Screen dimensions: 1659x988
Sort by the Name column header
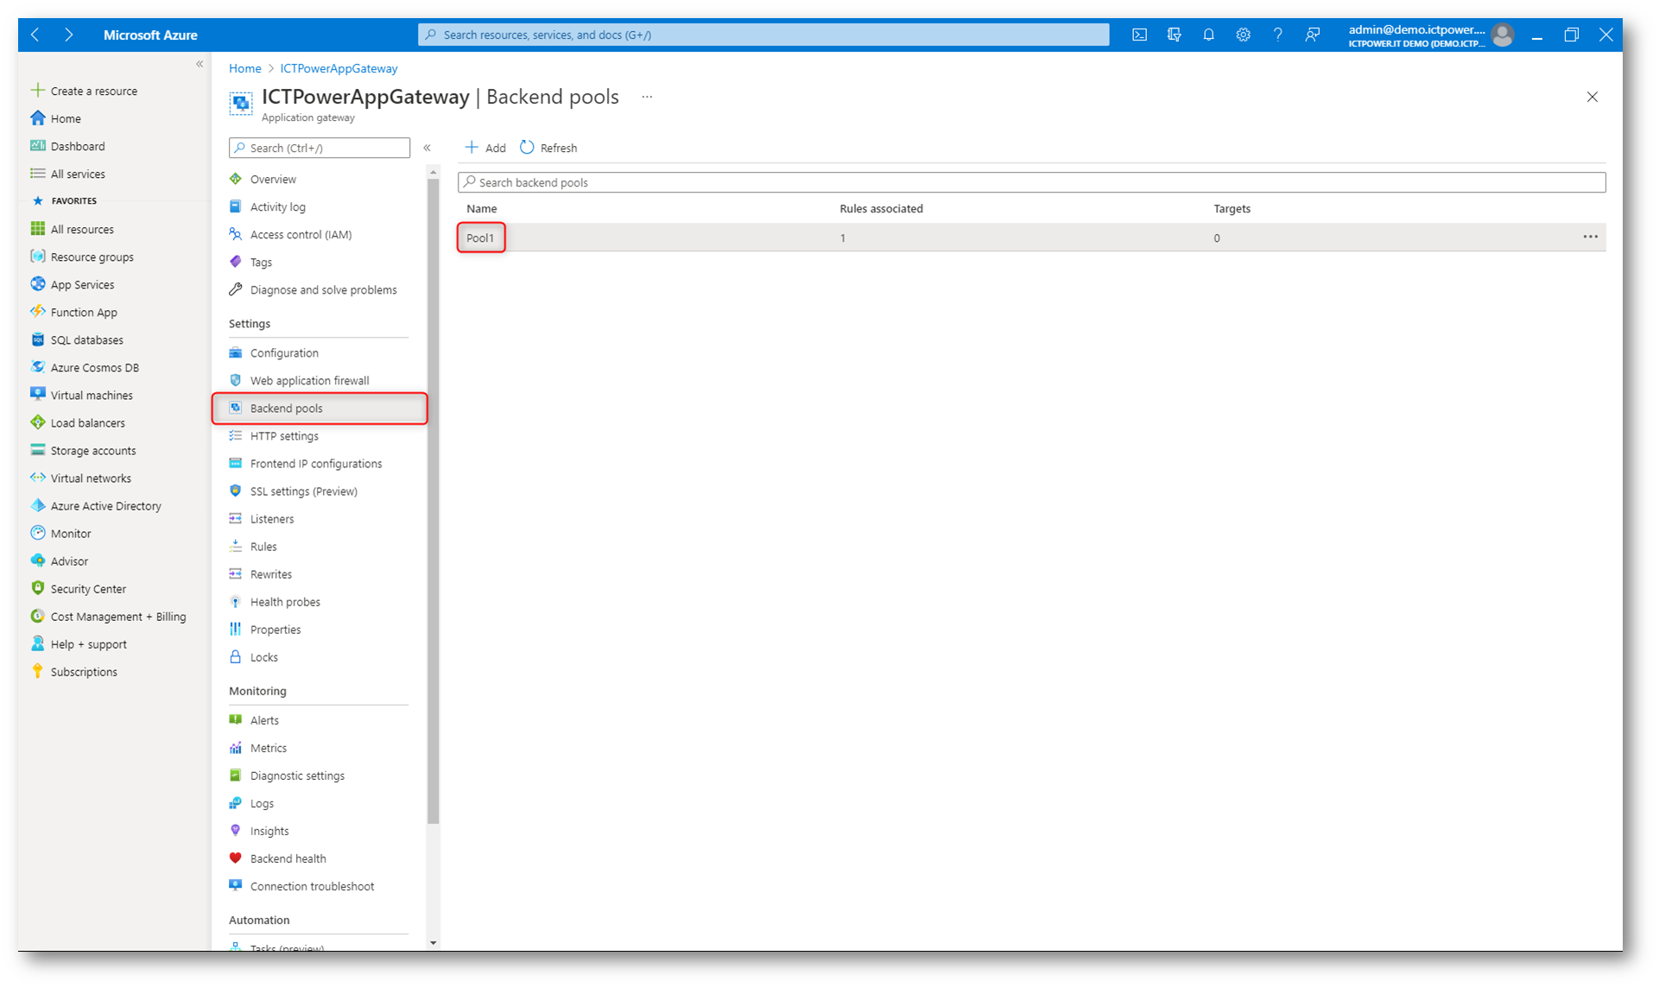482,208
